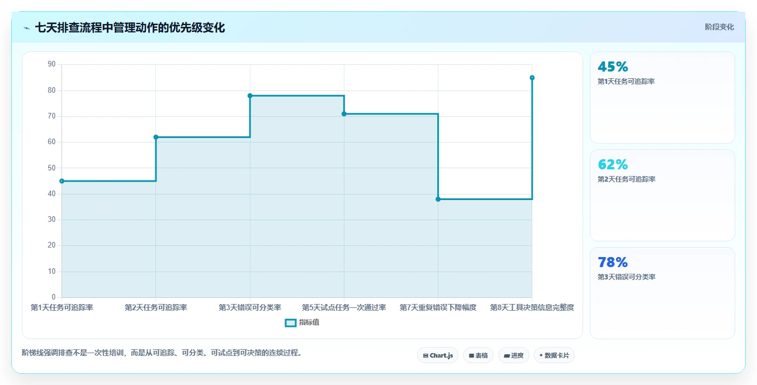The height and width of the screenshot is (385, 757).
Task: Toggle the 指标值 legend swatch
Action: 291,322
